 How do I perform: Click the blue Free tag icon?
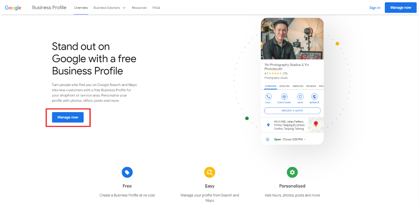tap(127, 172)
